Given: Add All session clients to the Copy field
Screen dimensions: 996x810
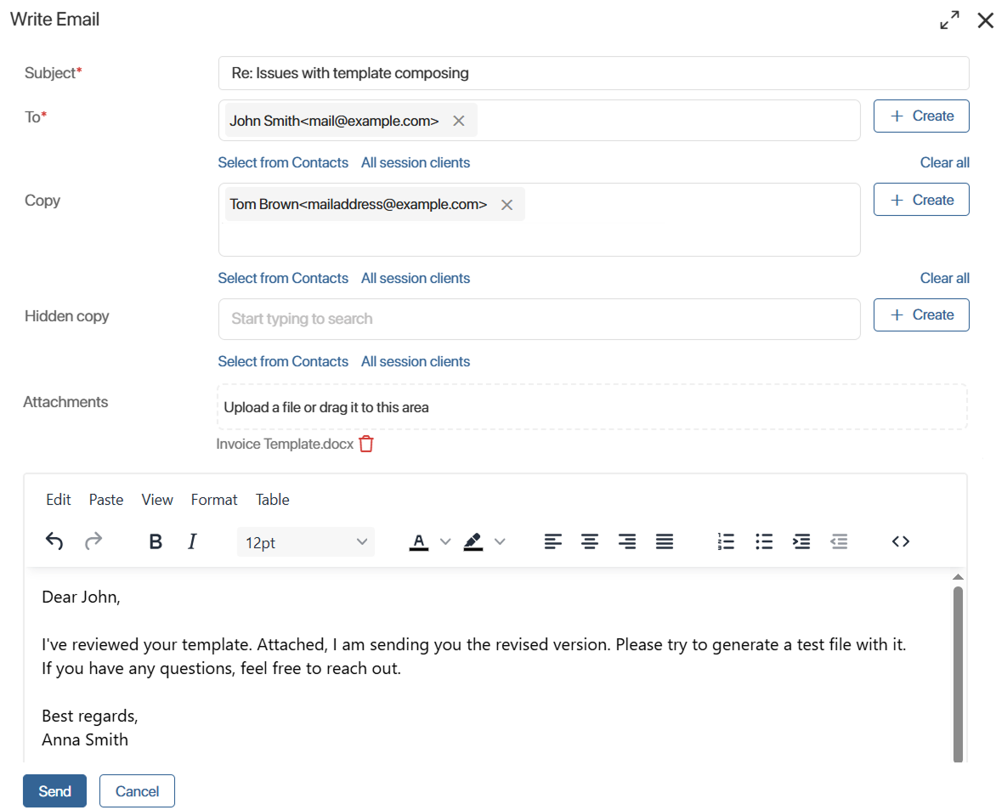Looking at the screenshot, I should (x=416, y=278).
